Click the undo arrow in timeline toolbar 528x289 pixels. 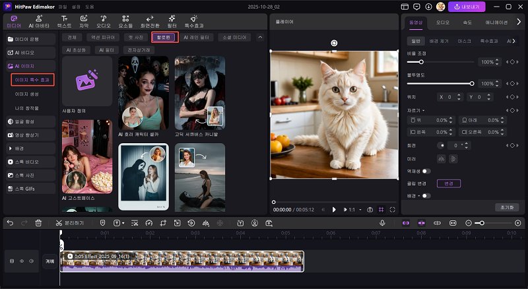coord(10,223)
